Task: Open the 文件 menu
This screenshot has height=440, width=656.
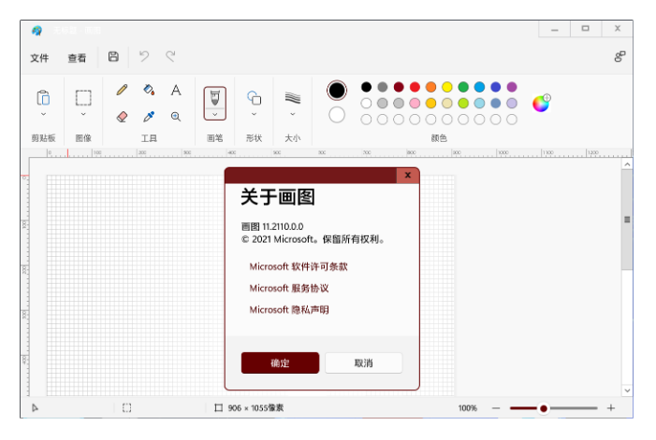Action: pyautogui.click(x=39, y=58)
